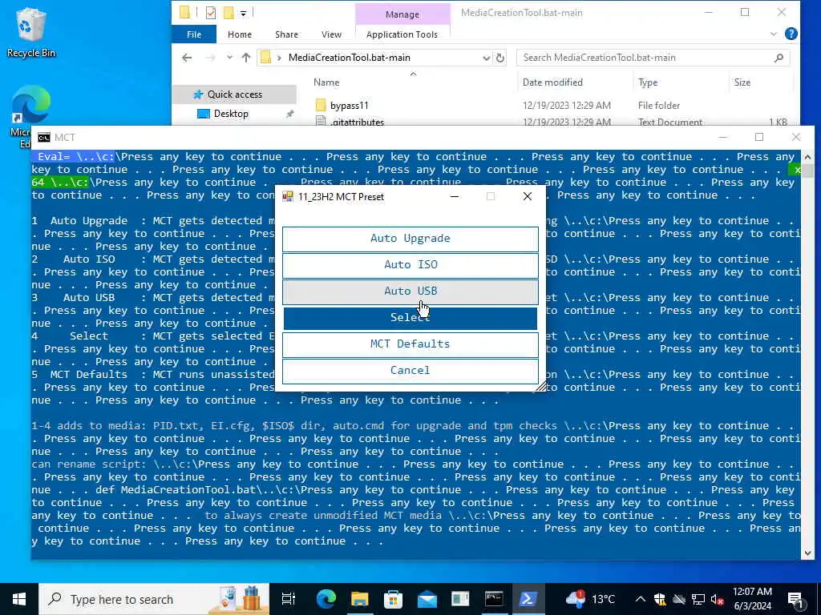This screenshot has width=821, height=615.
Task: Unpin Desktop using the pin icon
Action: click(289, 114)
